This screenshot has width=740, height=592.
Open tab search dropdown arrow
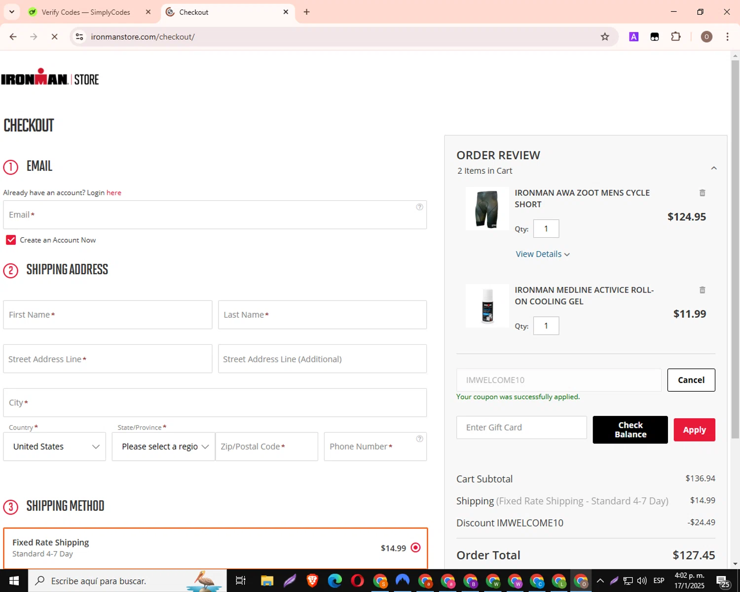point(12,12)
